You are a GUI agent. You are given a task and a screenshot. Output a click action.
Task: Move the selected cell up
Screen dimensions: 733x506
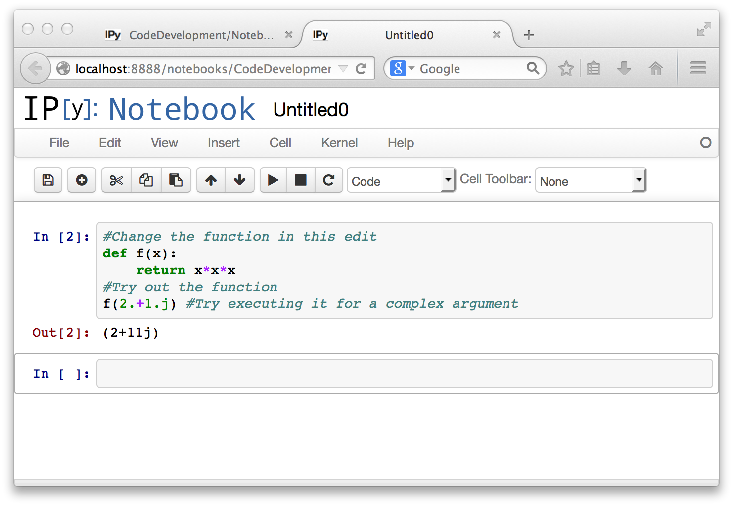pos(211,180)
